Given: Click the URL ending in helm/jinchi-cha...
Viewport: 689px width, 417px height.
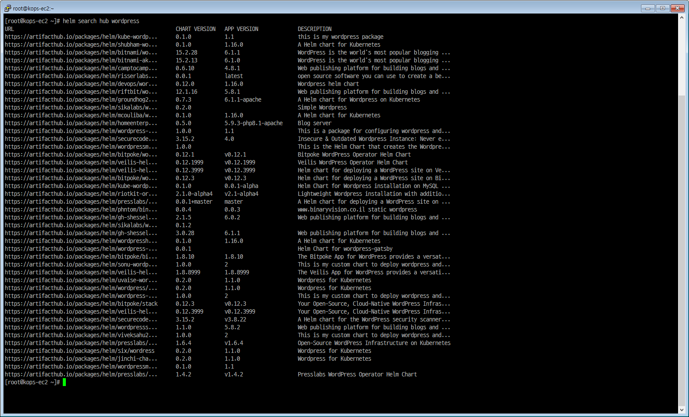Looking at the screenshot, I should coord(81,359).
